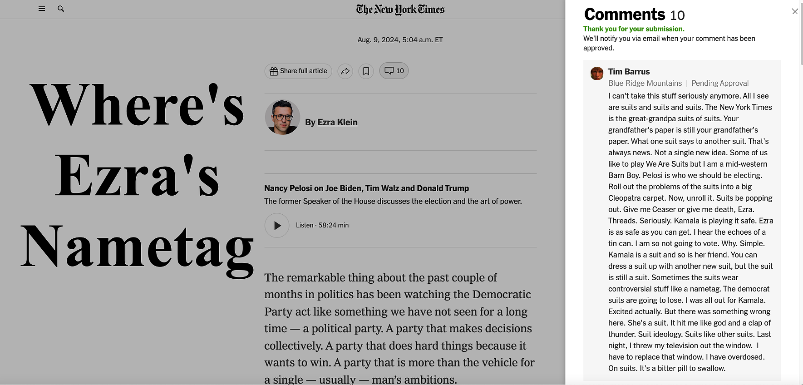Viewport: 803px width, 385px height.
Task: Open the hamburger sections menu
Action: coord(42,9)
